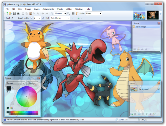Open the zoom level Window combo box
Image resolution: width=166 pixels, height=126 pixels.
click(60, 13)
